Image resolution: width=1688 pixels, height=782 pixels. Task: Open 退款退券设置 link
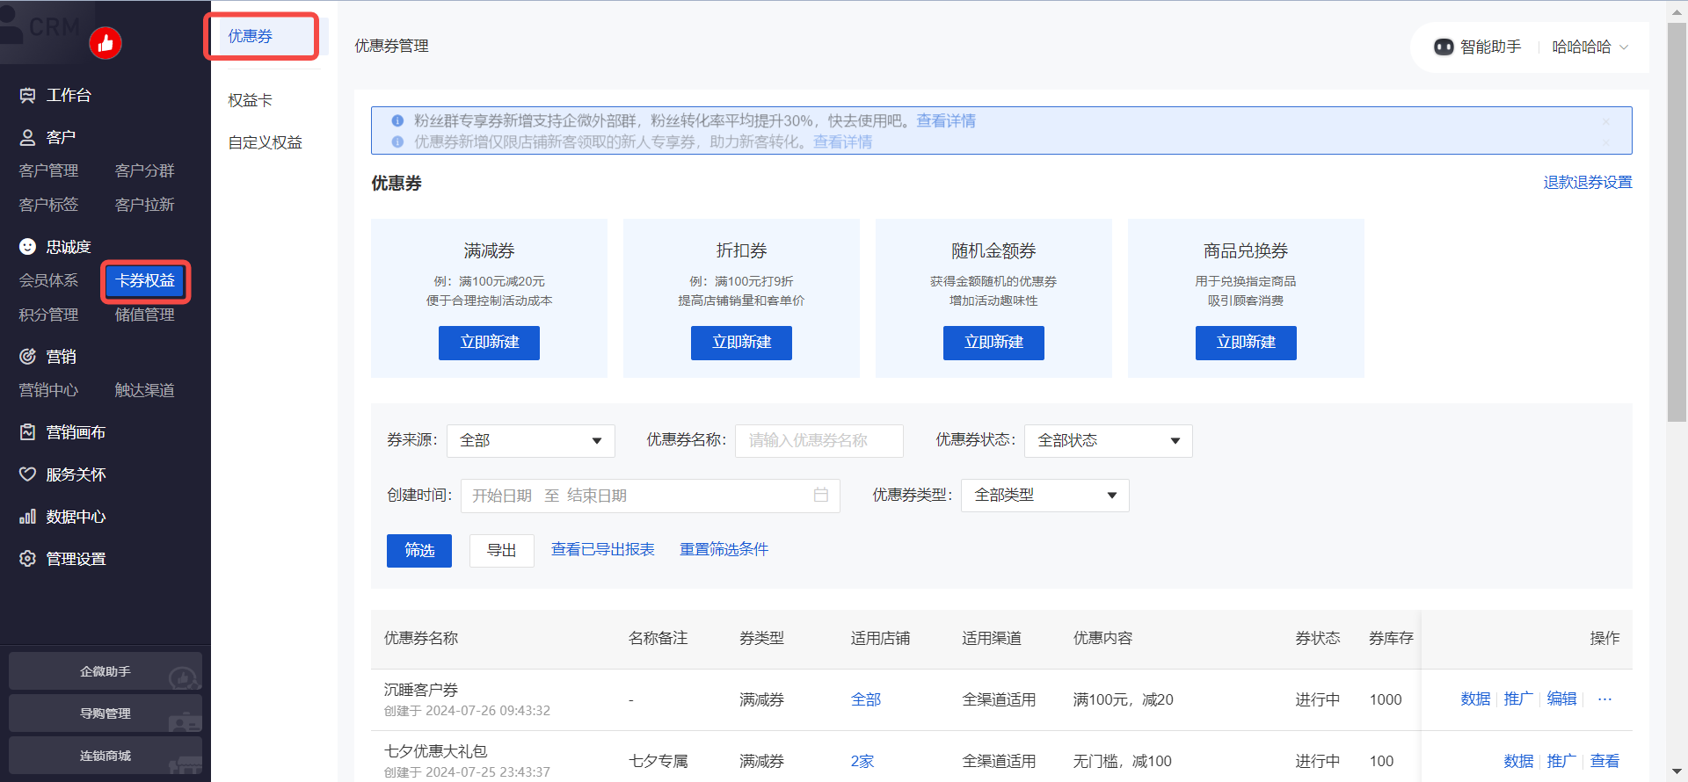(x=1588, y=182)
